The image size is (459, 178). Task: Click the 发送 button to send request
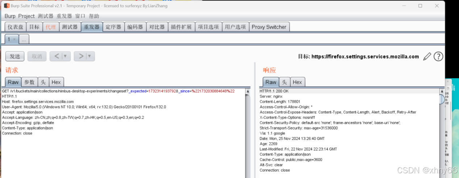point(15,56)
